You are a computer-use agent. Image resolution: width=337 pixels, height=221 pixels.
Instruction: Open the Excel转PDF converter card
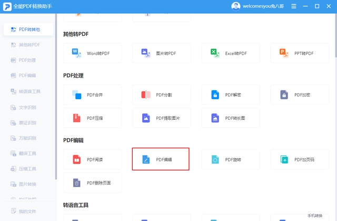pos(231,53)
